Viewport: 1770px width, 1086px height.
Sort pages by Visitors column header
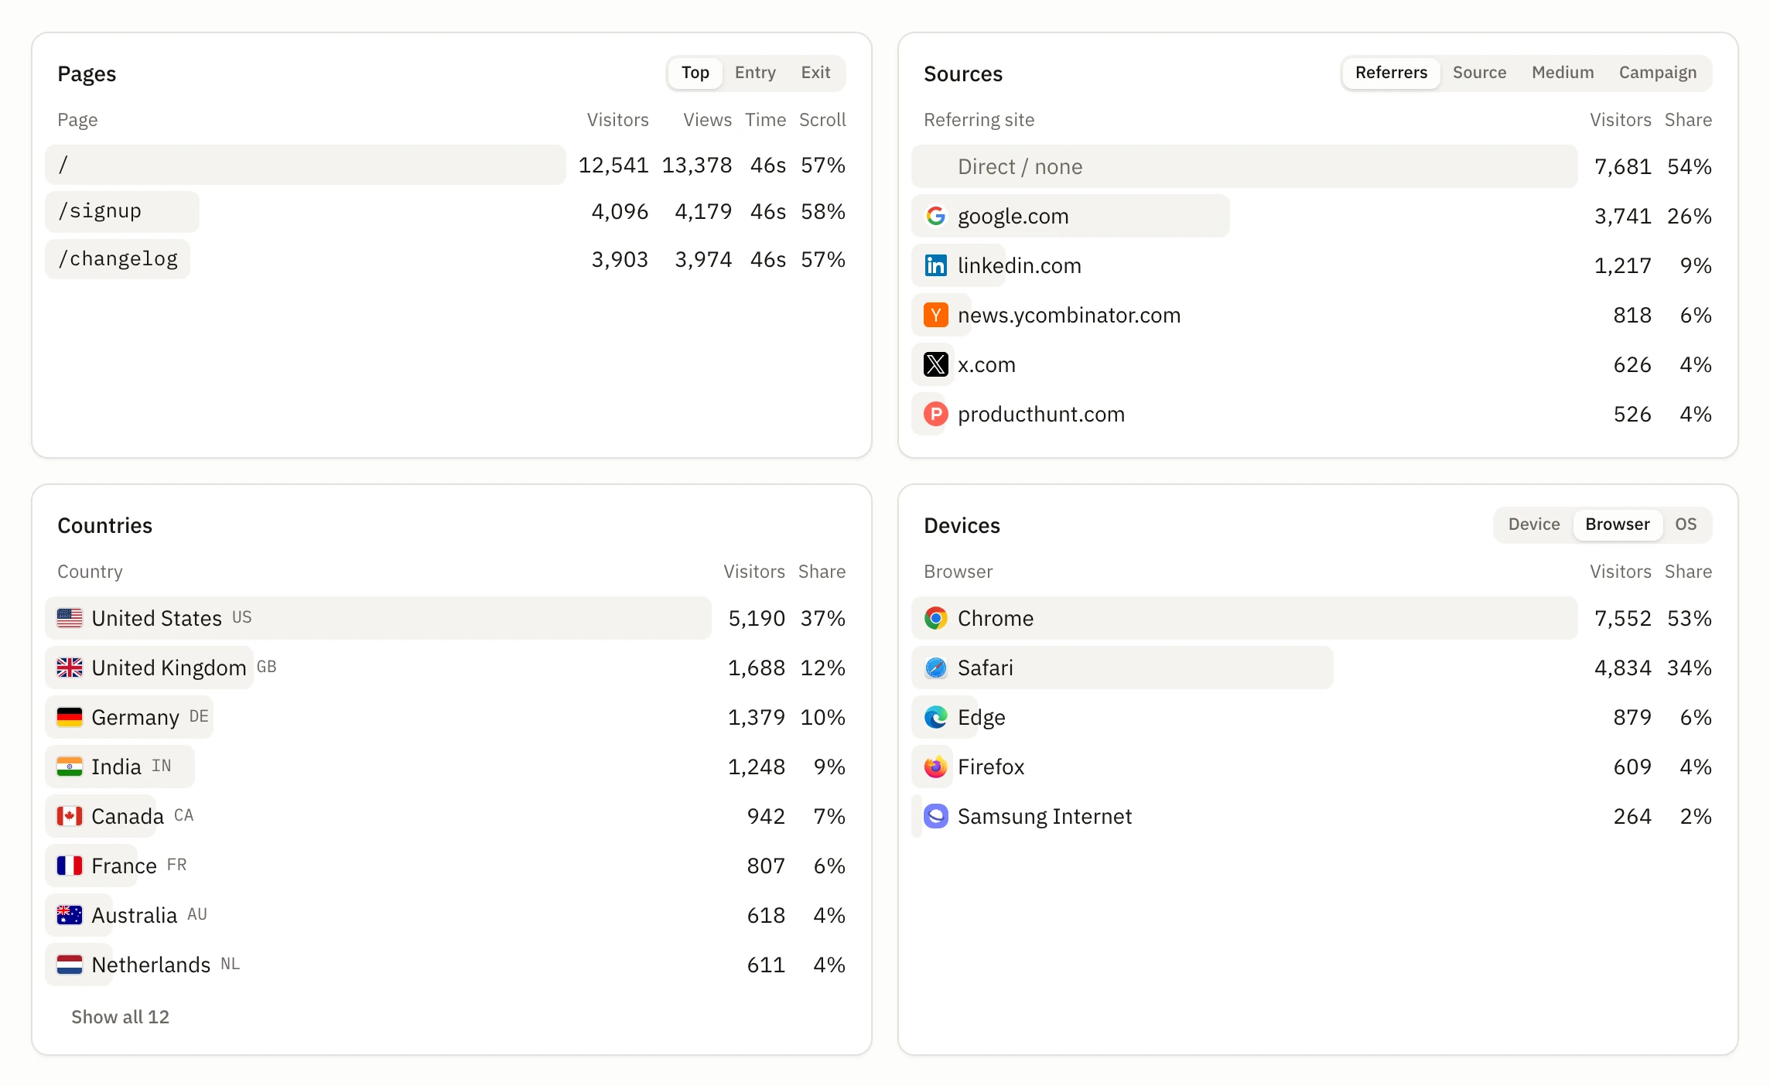(617, 120)
